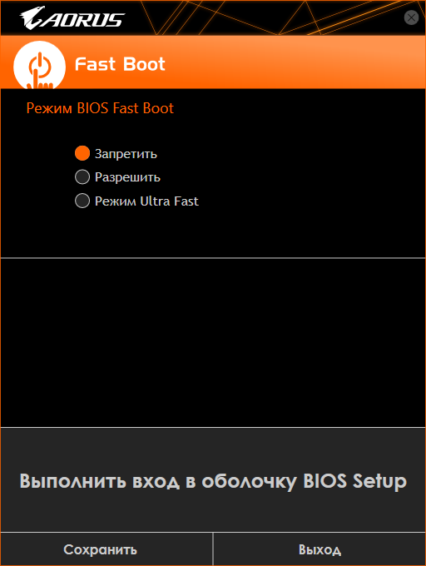
Task: Click the AORUS wordmark logo
Action: 72,17
